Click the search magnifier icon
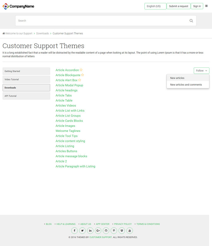This screenshot has width=212, height=246. (x=191, y=21)
